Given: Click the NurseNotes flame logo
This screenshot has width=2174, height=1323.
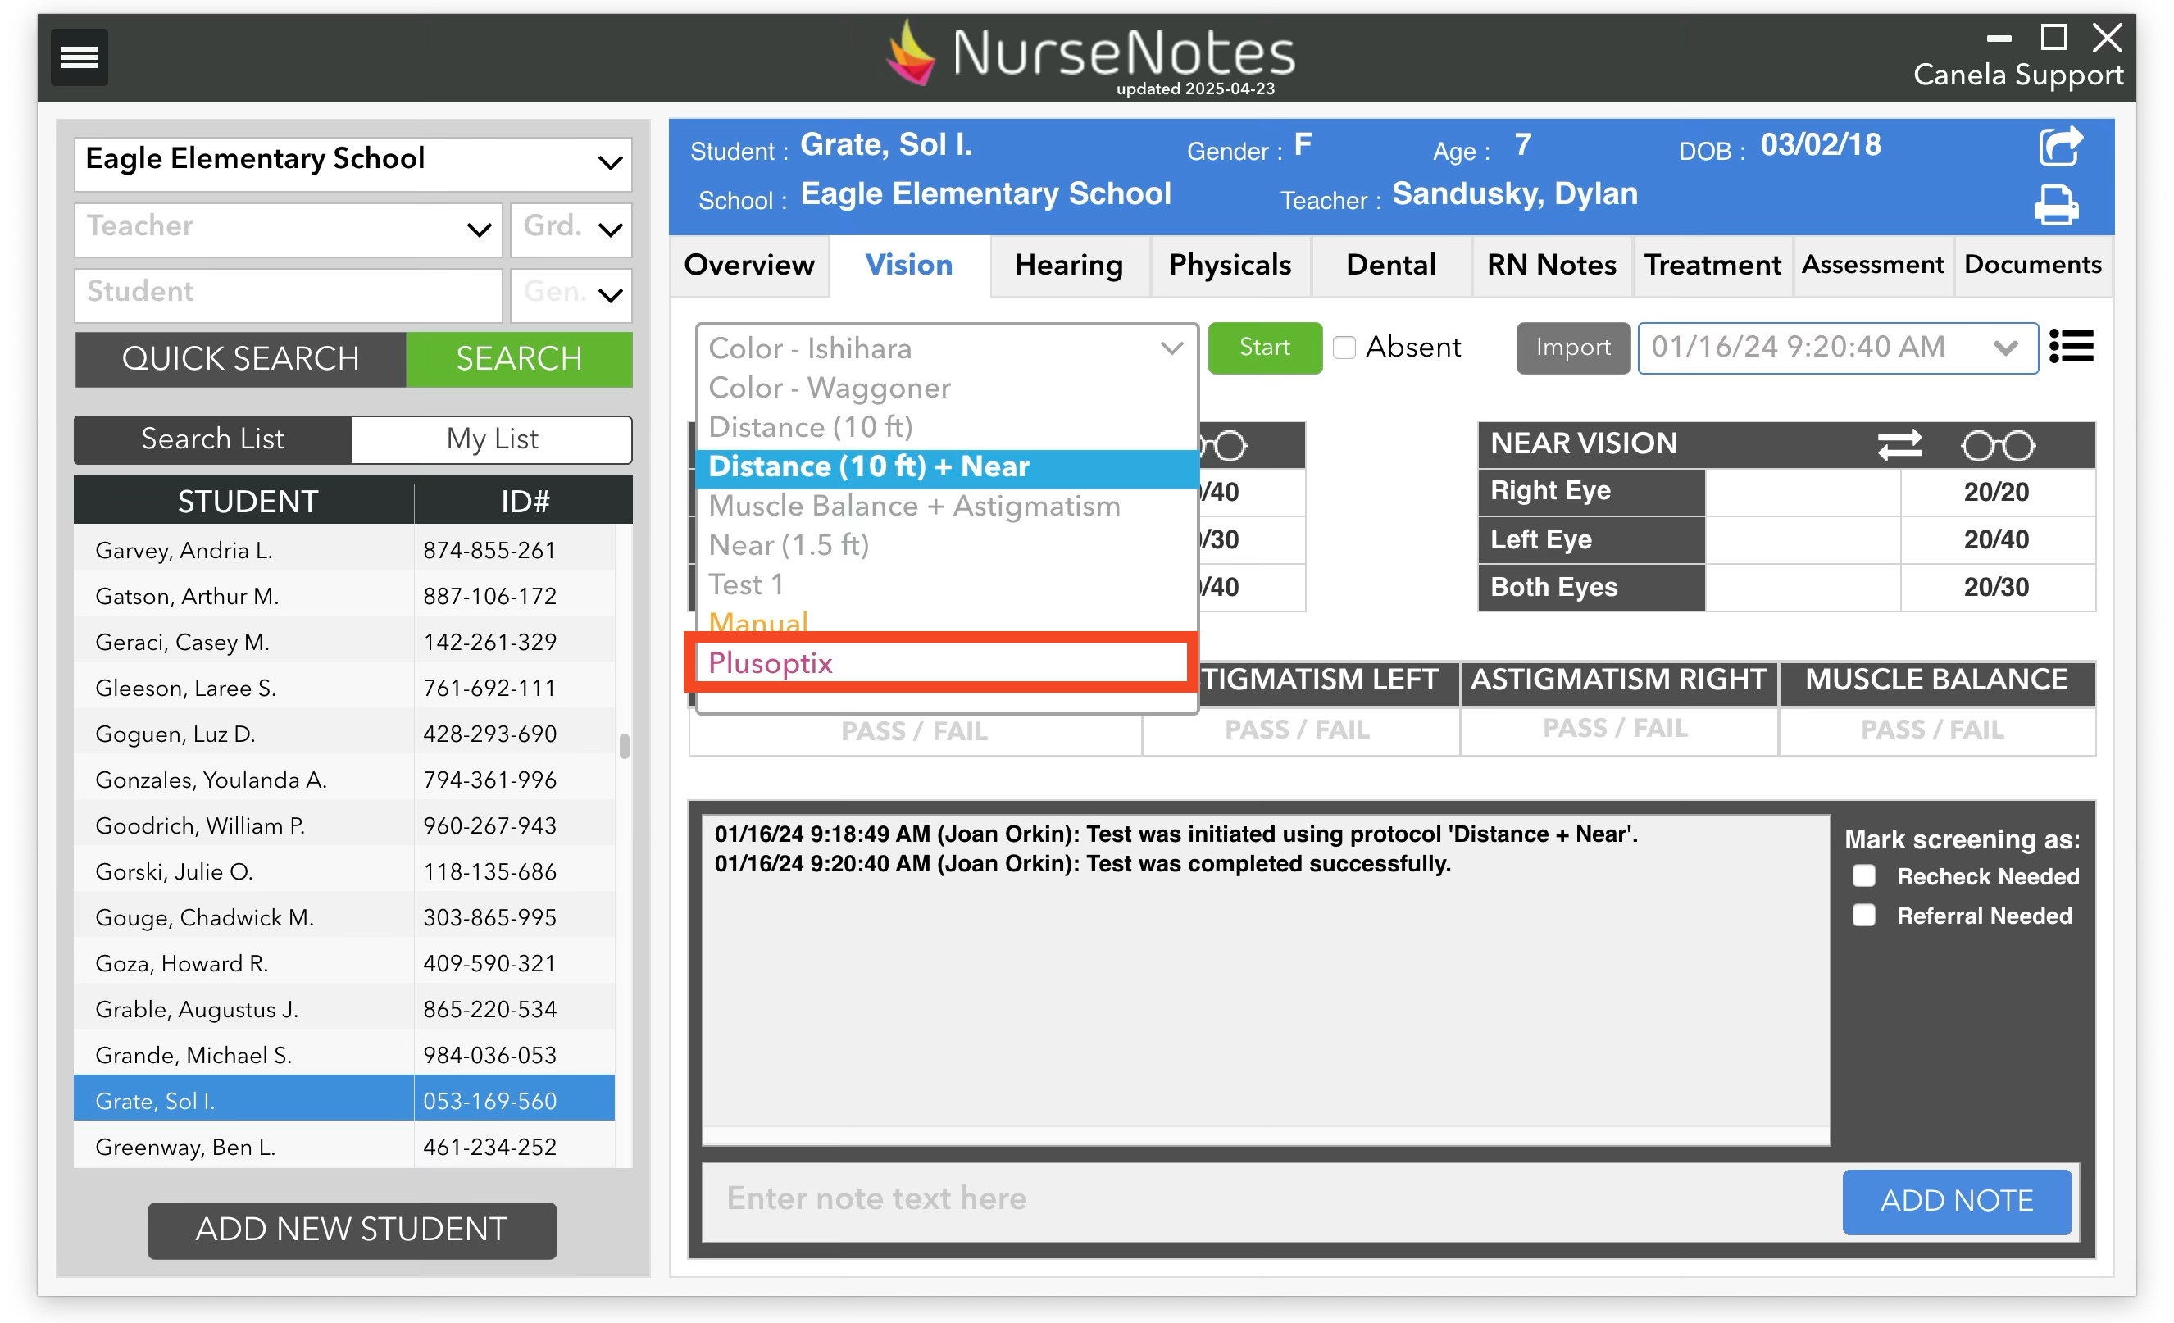Looking at the screenshot, I should [911, 55].
